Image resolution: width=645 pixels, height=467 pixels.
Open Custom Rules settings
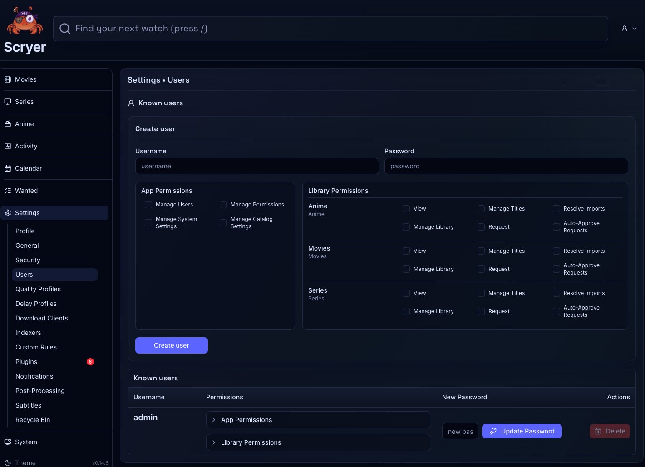click(54, 347)
